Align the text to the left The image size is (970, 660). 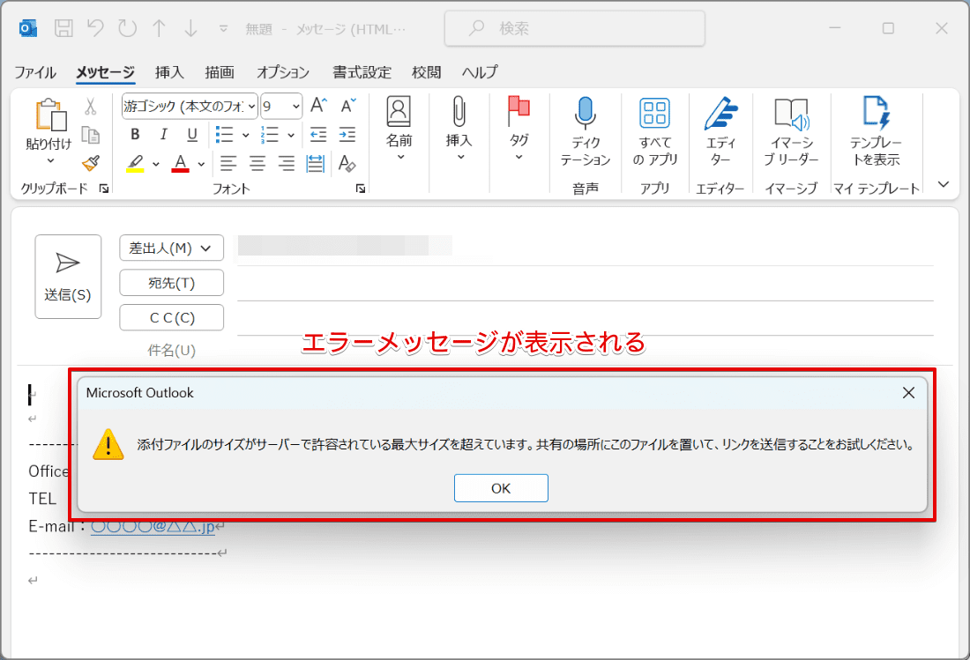coord(228,164)
